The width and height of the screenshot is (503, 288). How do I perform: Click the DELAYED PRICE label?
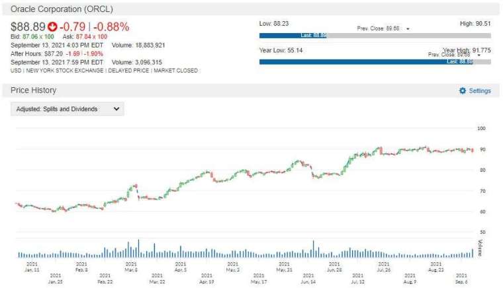tap(128, 71)
